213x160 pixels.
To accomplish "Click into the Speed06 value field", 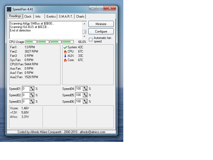I will pyautogui.click(x=79, y=102).
